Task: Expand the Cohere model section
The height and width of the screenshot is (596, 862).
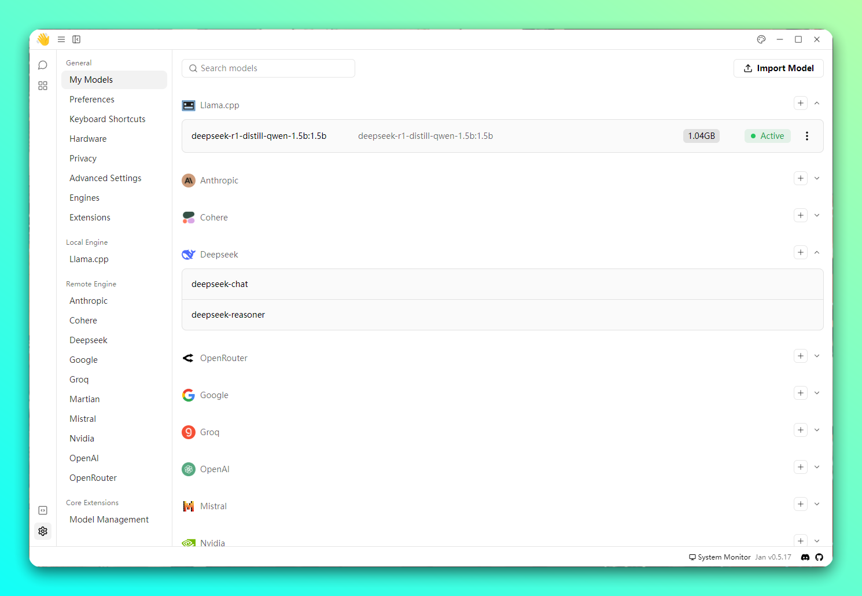Action: (817, 215)
